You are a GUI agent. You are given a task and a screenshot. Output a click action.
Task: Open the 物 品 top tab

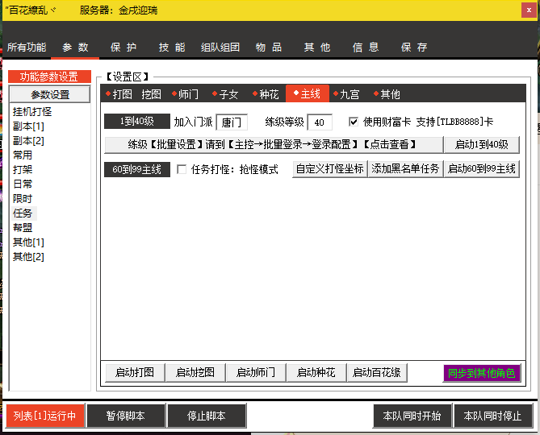click(x=269, y=47)
